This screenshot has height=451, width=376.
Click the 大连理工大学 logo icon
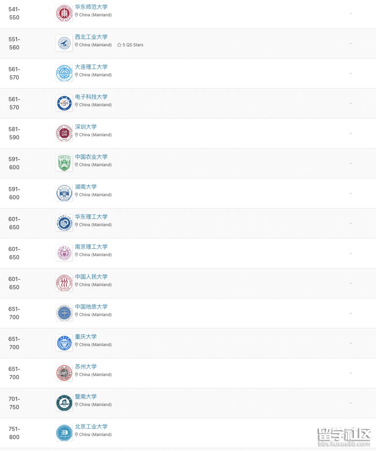click(64, 73)
